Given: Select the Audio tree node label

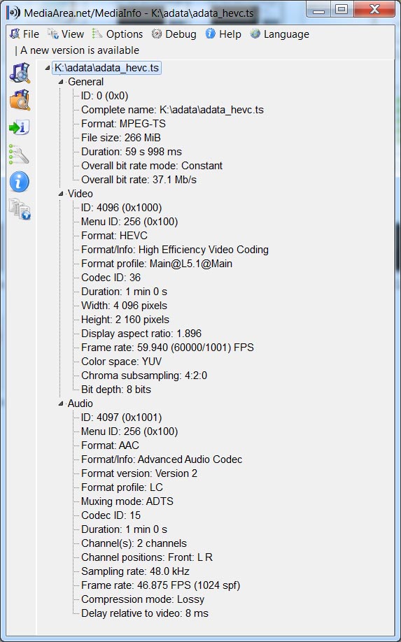Looking at the screenshot, I should (80, 404).
